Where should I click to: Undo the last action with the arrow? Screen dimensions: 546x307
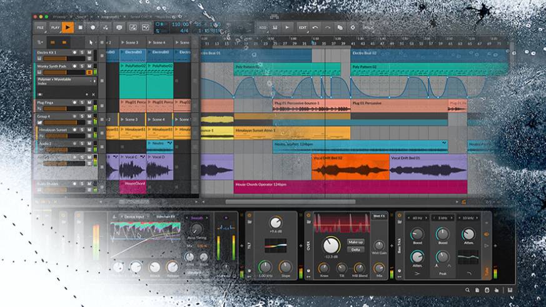(315, 28)
